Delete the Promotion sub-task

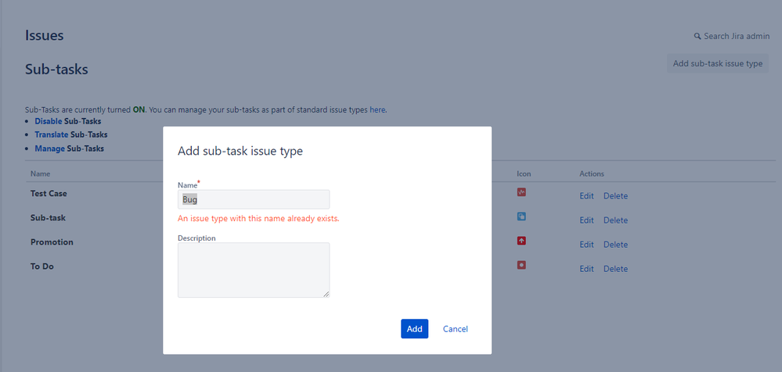coord(615,245)
